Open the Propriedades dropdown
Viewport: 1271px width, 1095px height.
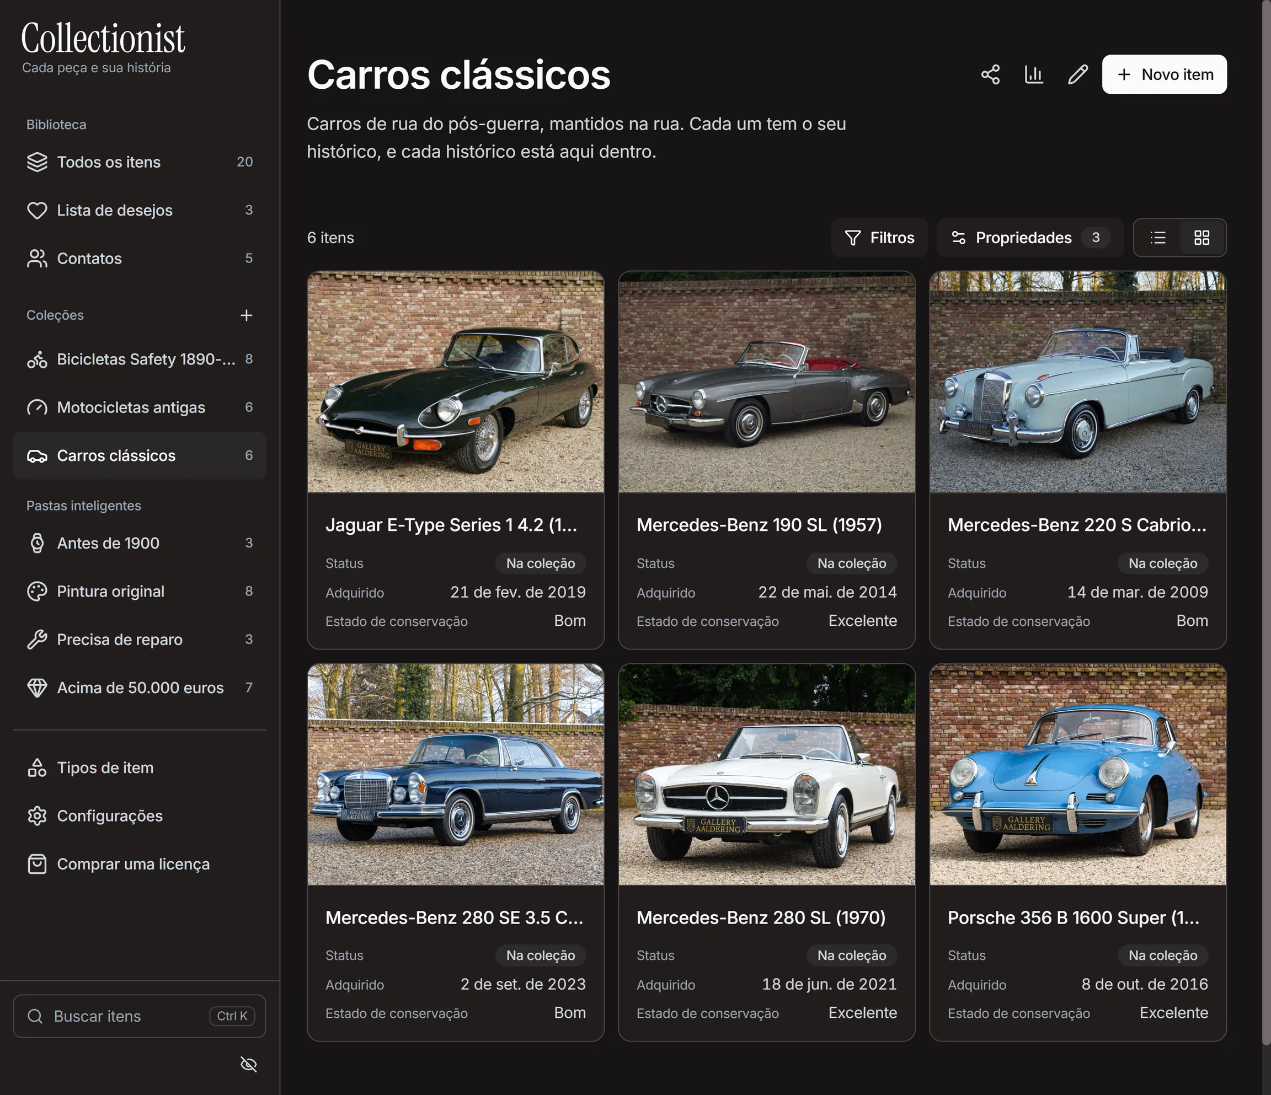pos(1030,237)
